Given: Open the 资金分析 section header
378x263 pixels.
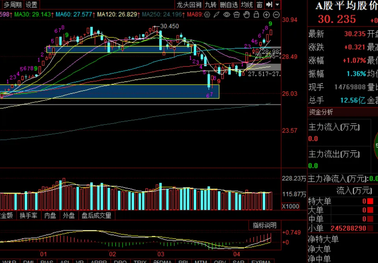Looking at the screenshot, I should (321, 112).
